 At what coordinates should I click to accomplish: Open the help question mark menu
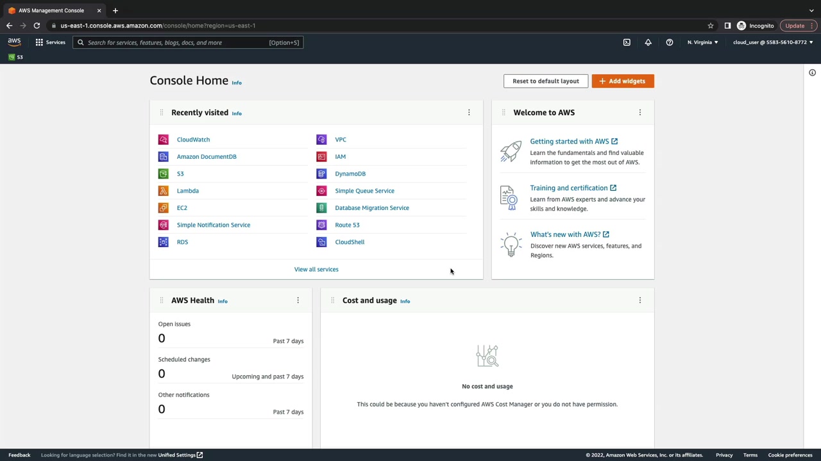(x=670, y=42)
